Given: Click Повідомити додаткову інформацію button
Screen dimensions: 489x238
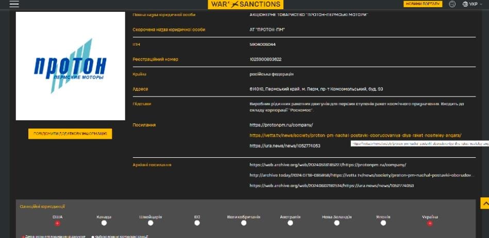Looking at the screenshot, I should click(x=70, y=134).
